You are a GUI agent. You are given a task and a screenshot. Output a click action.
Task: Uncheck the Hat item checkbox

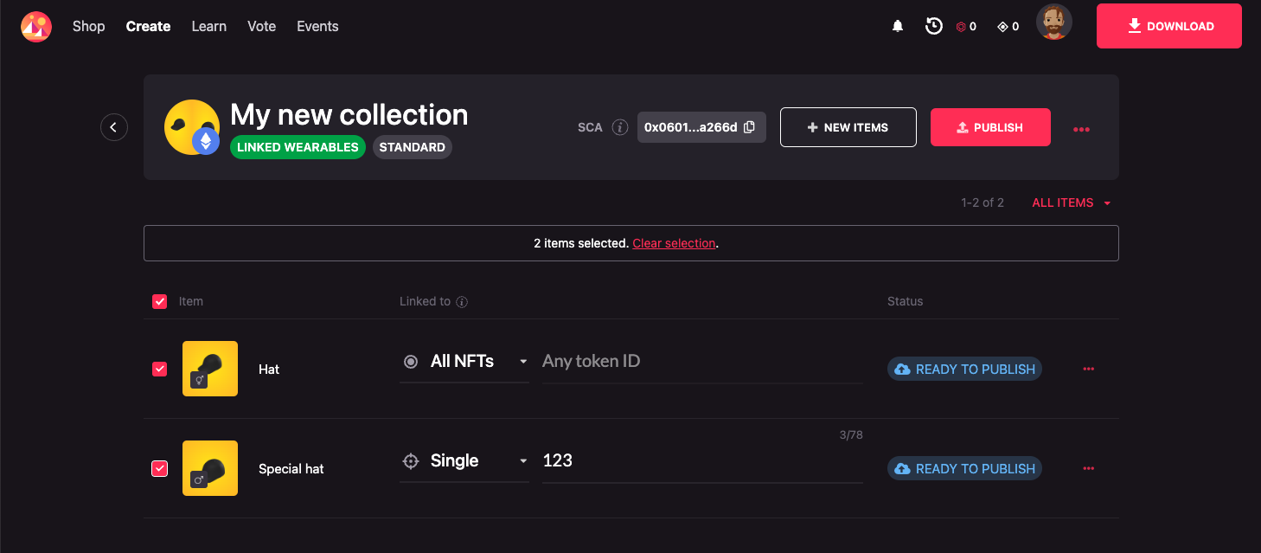tap(159, 369)
